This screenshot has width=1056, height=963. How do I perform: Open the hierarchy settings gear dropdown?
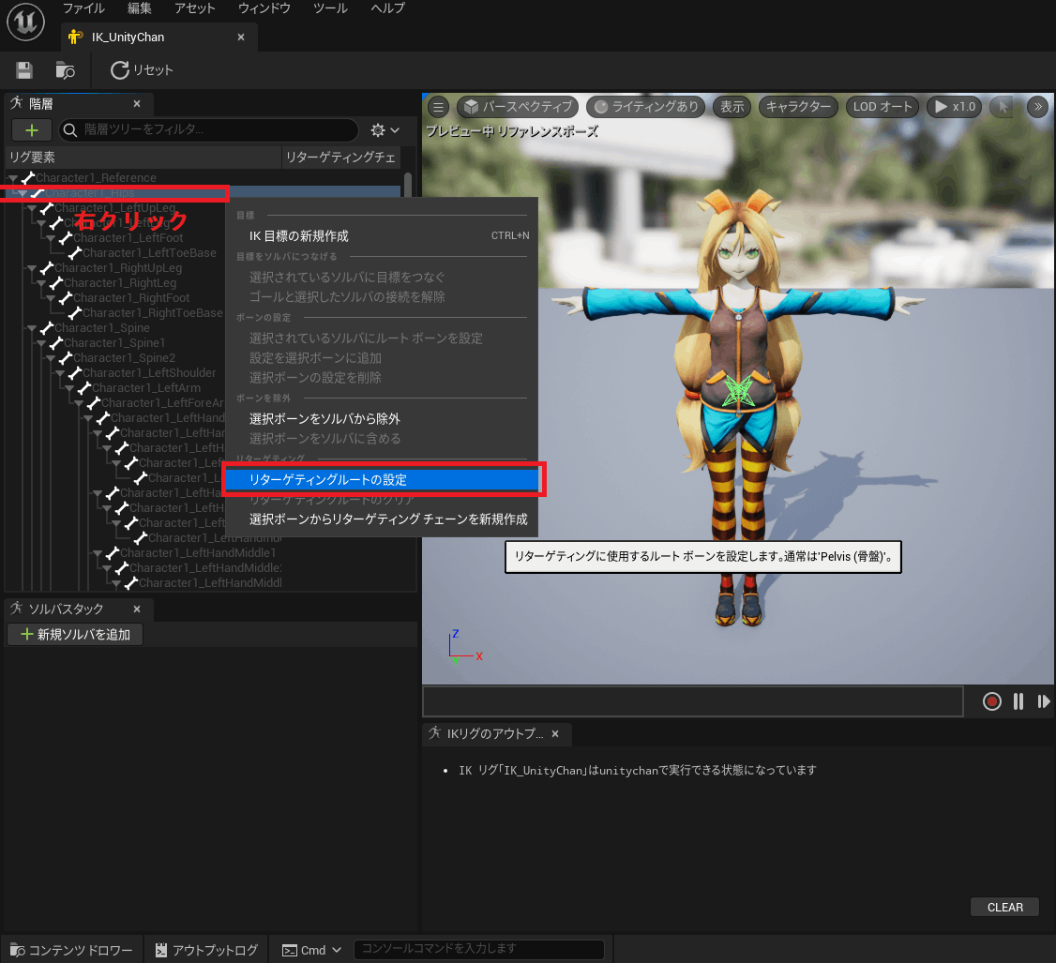(x=385, y=130)
